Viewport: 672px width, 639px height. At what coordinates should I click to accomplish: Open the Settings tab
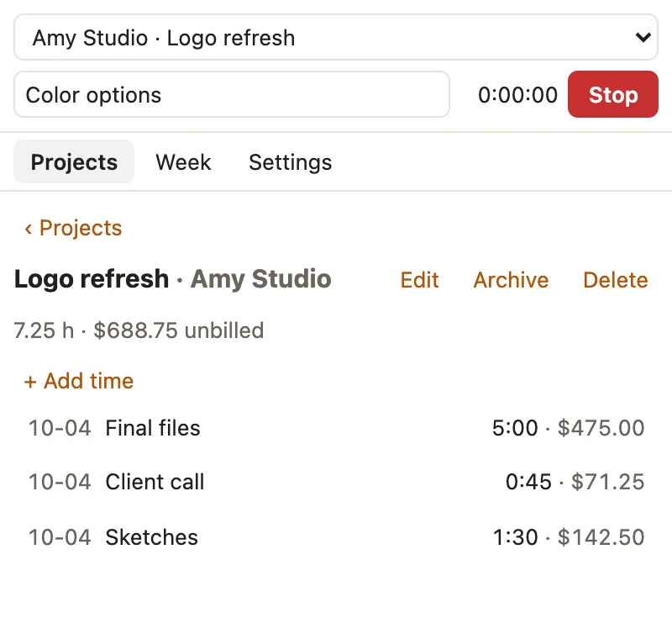(290, 161)
